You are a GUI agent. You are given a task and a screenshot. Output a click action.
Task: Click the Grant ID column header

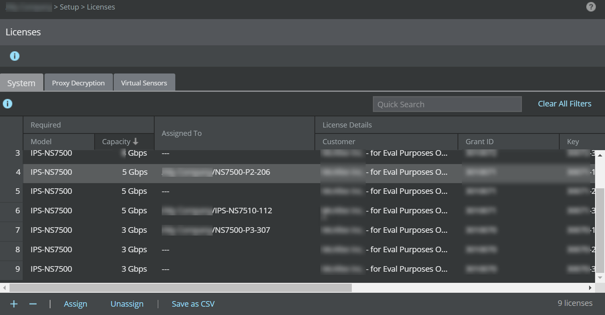(x=508, y=141)
